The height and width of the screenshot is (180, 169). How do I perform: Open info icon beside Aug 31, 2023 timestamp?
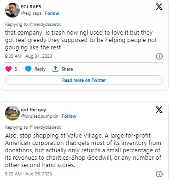click(159, 56)
